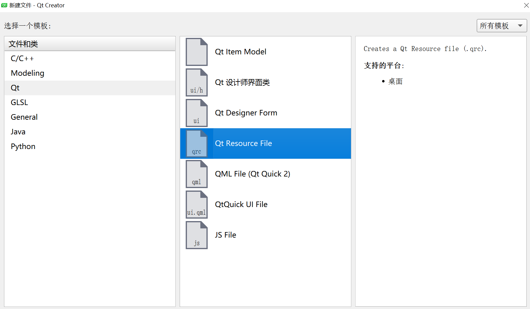Select the General category
Image resolution: width=530 pixels, height=309 pixels.
tap(90, 117)
